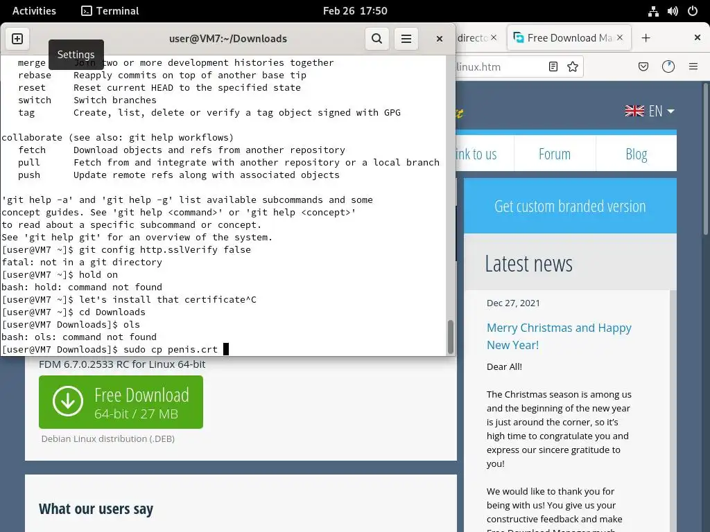Click 'FDM 6.7.0.2533 RC for Linux 64-bit' text
Screen dimensions: 710x532
tap(122, 364)
